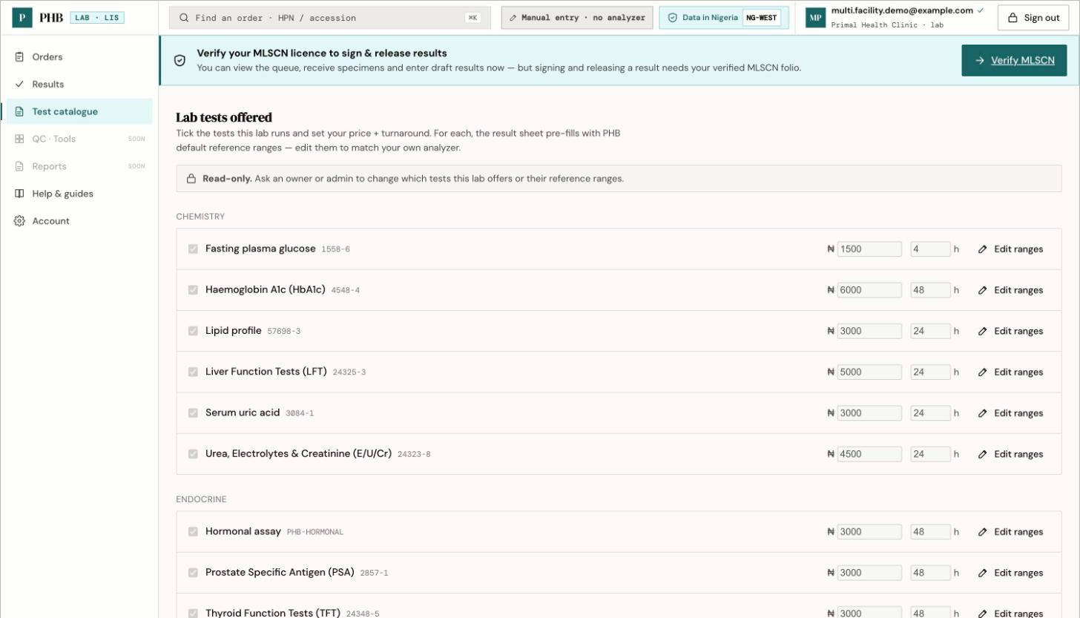Image resolution: width=1080 pixels, height=618 pixels.
Task: Click Edit ranges for Urea, Electrolytes & Creatinine
Action: tap(1010, 454)
